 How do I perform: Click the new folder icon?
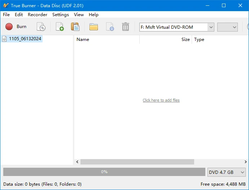tap(94, 27)
